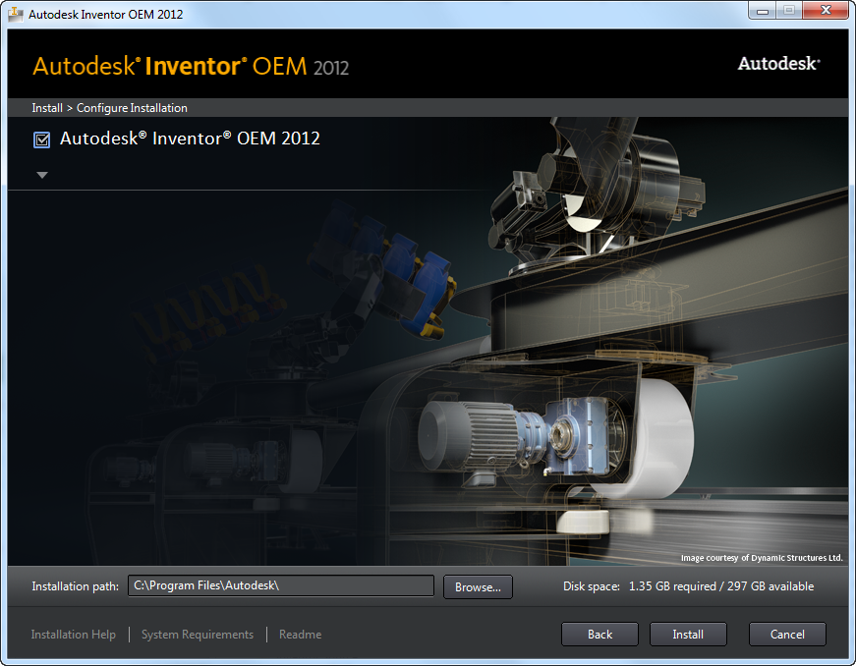This screenshot has height=666, width=856.
Task: Go Back to the previous step
Action: pos(599,635)
